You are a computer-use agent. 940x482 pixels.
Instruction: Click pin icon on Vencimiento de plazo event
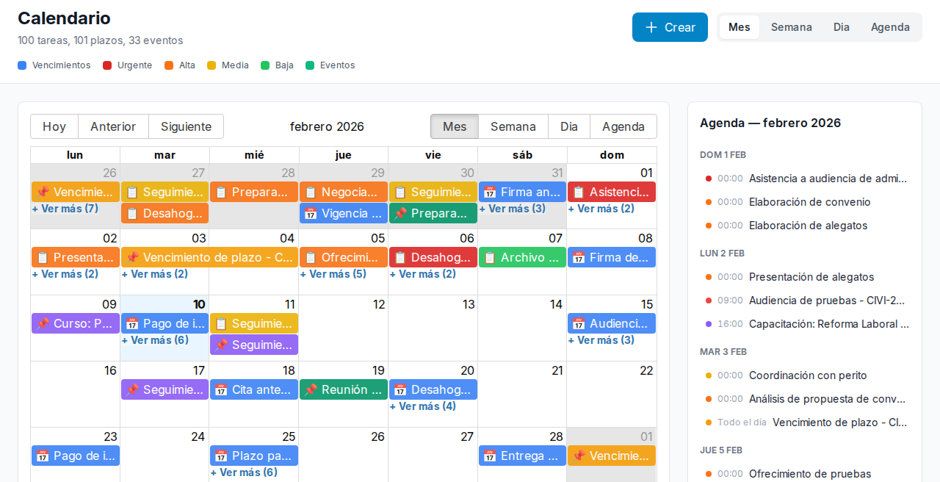[132, 258]
